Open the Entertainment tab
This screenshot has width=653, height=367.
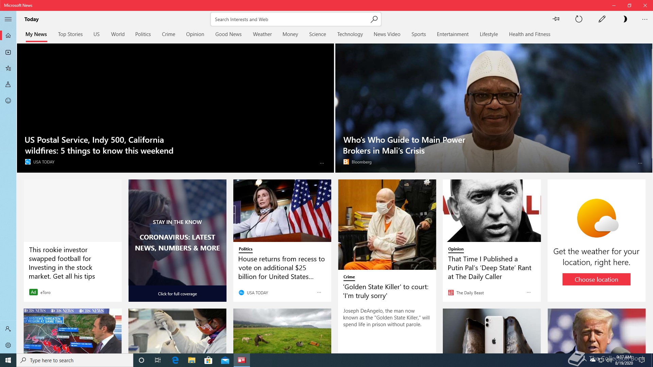coord(453,34)
